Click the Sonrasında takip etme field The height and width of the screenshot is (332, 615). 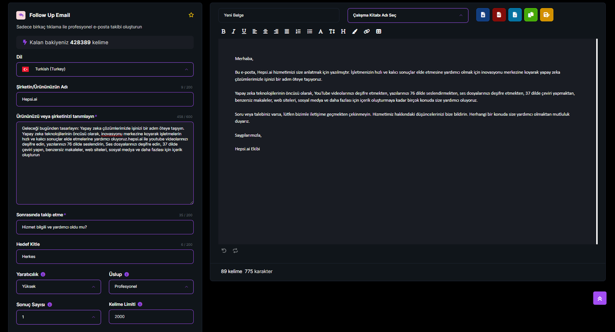coord(105,227)
